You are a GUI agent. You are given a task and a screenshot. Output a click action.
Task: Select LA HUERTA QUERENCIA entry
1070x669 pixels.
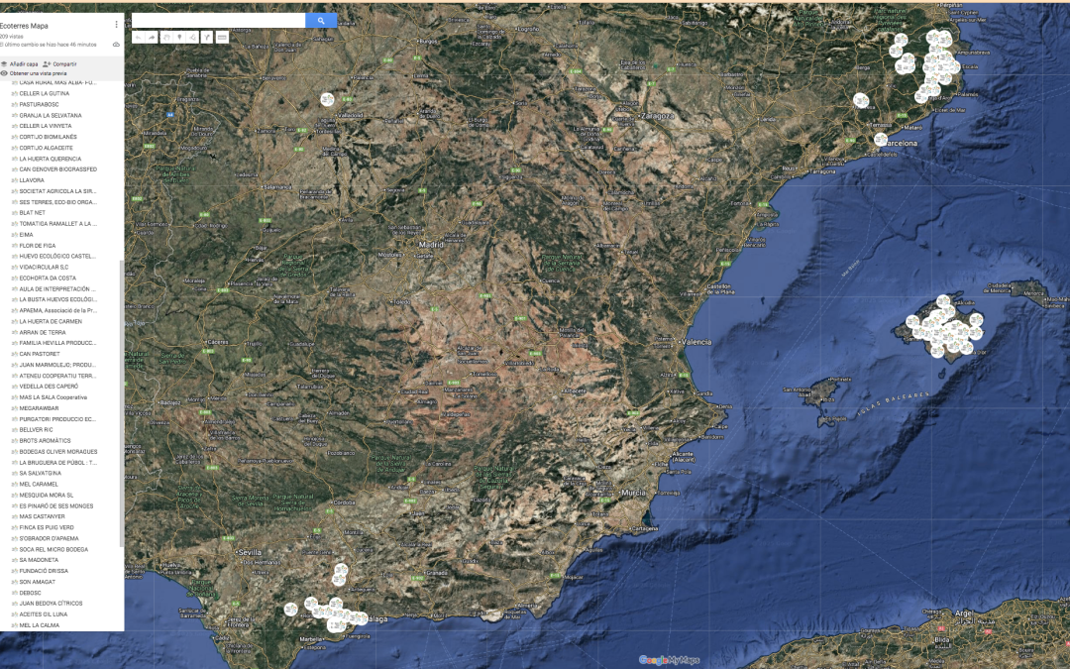[50, 159]
